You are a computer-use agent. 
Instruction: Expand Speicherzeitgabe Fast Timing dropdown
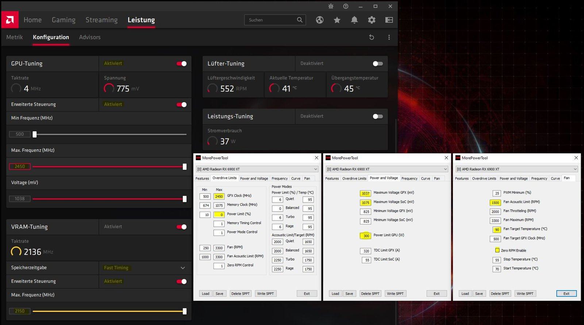[182, 268]
